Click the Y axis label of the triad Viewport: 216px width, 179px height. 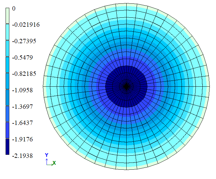[x=47, y=155]
